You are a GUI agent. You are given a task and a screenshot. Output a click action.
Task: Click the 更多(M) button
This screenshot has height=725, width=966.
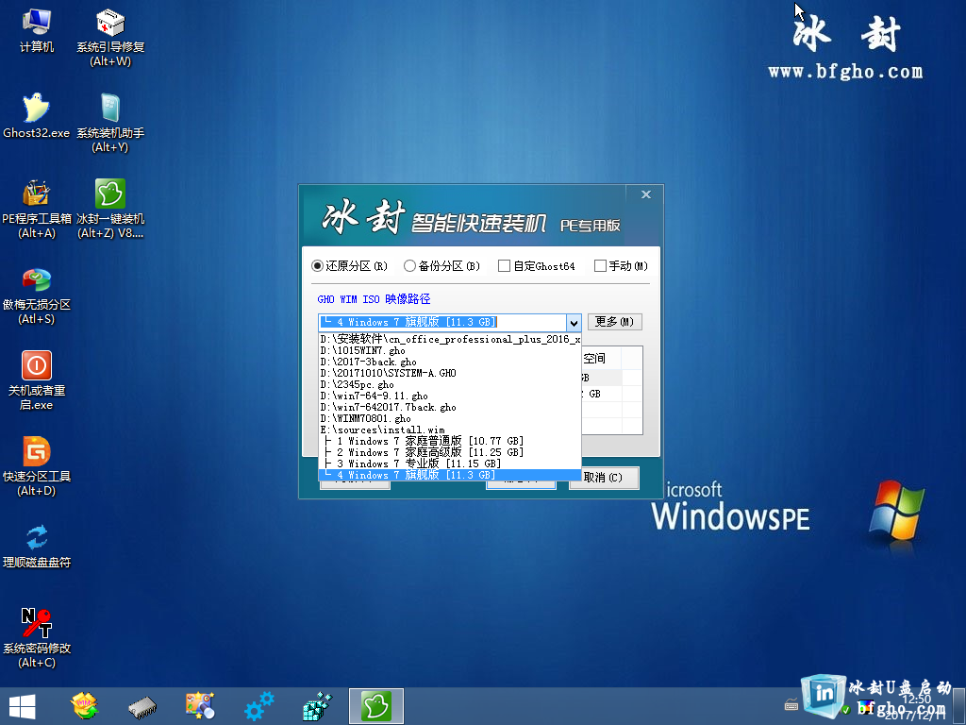click(614, 322)
